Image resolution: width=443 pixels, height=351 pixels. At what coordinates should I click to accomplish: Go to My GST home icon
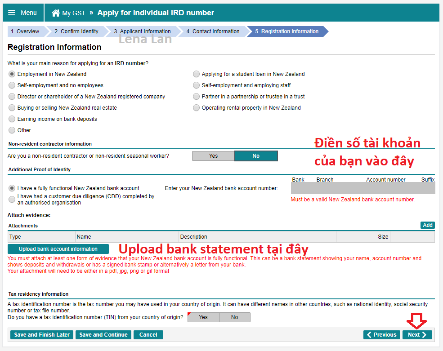(56, 13)
